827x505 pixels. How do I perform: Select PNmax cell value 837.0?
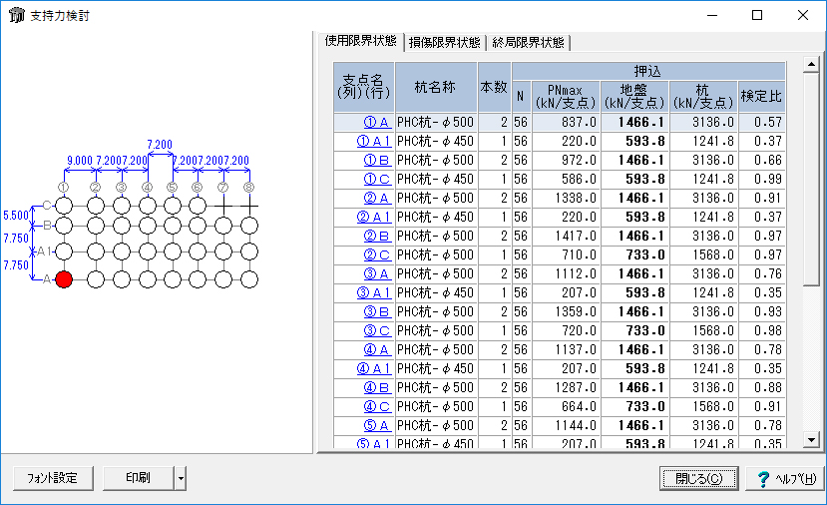pyautogui.click(x=566, y=123)
